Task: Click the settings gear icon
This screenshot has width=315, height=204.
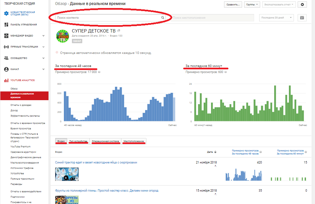Action: point(303,5)
